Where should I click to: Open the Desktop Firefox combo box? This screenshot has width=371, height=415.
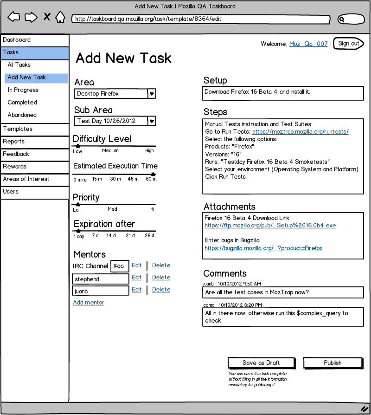pyautogui.click(x=115, y=94)
